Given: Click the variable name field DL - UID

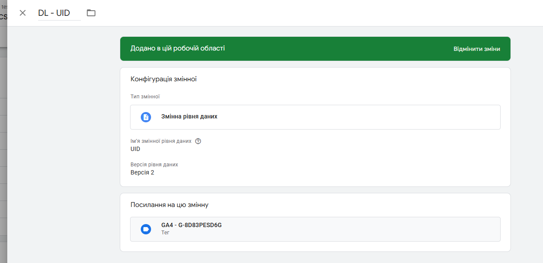Looking at the screenshot, I should (59, 13).
